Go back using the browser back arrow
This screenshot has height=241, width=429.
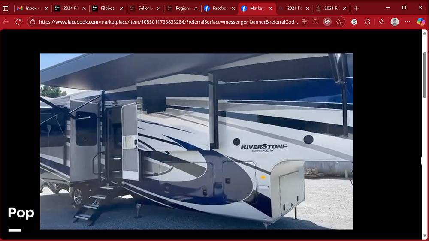[x=6, y=22]
